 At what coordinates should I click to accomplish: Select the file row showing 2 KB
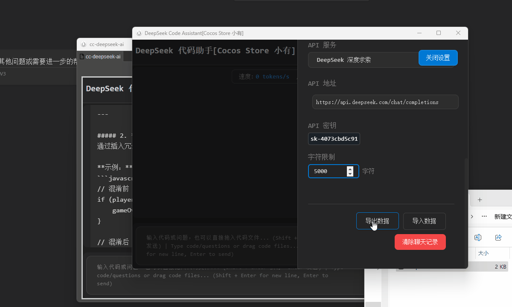coord(452,267)
